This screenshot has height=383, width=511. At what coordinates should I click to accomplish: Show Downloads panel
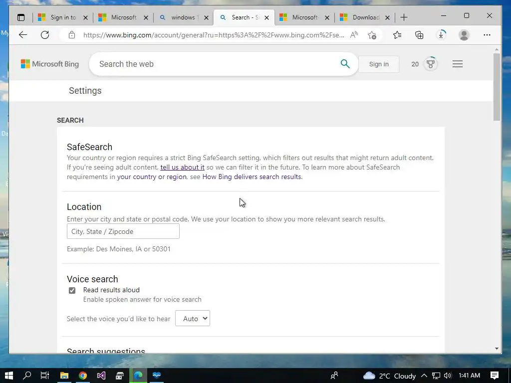(441, 35)
